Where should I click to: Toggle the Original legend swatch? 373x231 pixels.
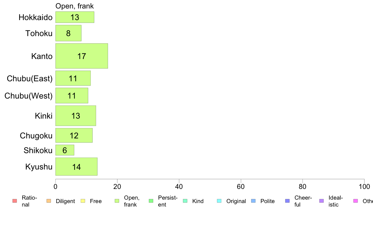pos(219,201)
